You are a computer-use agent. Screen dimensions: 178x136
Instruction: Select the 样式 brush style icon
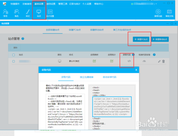[28, 12]
